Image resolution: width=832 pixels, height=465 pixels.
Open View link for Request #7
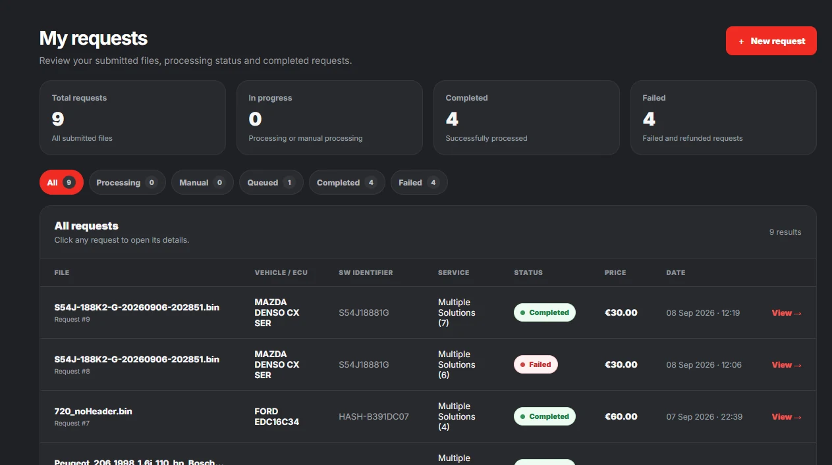787,417
